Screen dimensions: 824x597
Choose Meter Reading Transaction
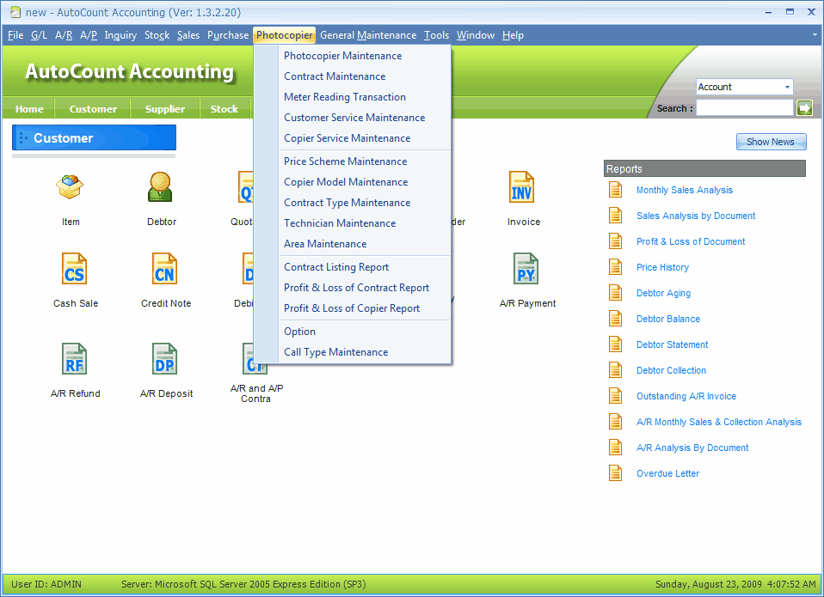pos(352,96)
